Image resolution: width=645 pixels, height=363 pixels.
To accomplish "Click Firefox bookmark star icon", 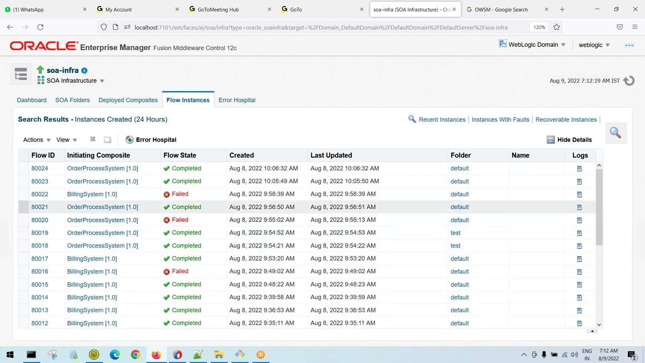I will point(557,27).
